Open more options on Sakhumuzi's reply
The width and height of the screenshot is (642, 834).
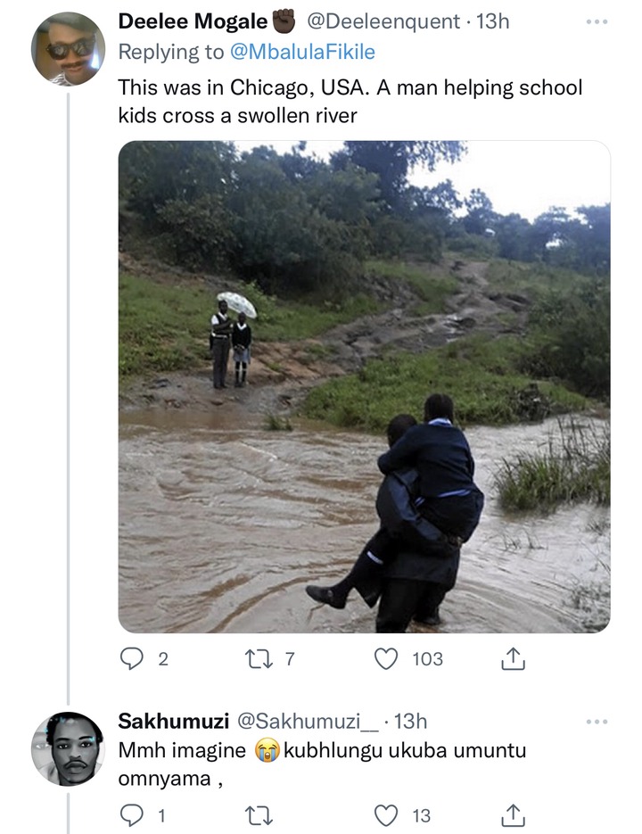pos(597,722)
